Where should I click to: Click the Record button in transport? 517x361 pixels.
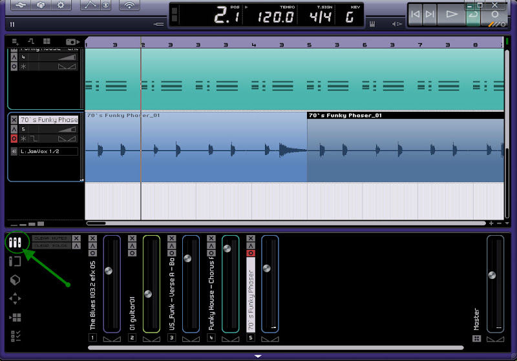coord(495,14)
